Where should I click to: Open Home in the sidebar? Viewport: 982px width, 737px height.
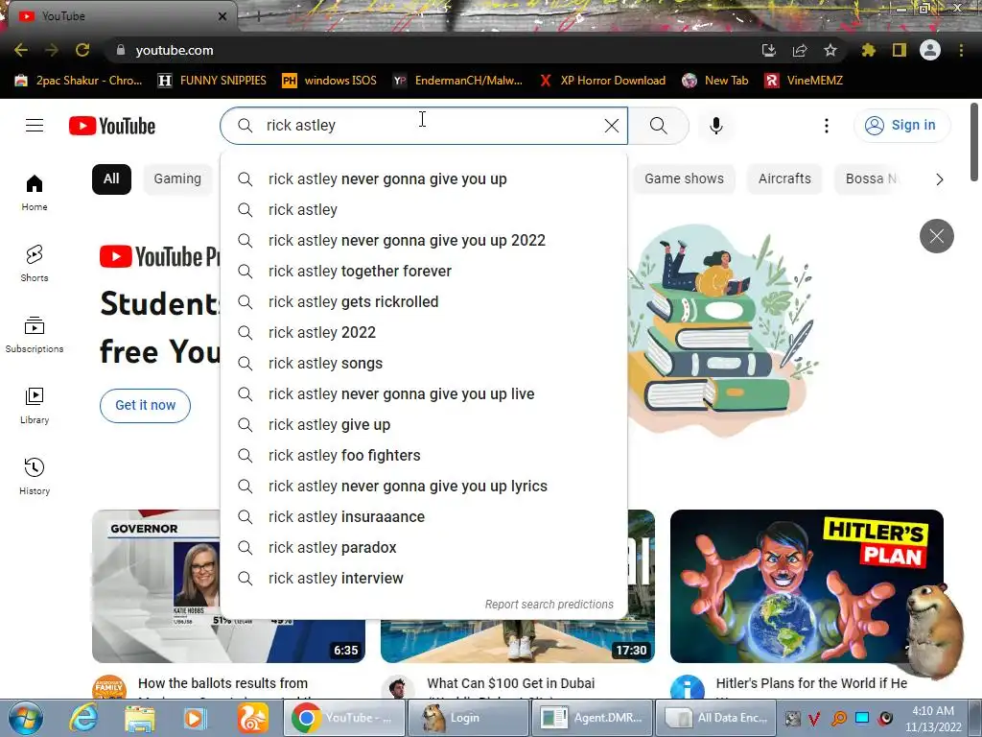pos(35,192)
